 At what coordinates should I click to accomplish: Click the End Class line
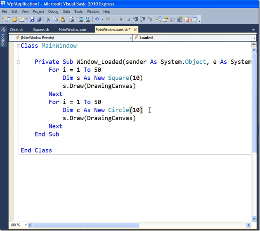[36, 150]
